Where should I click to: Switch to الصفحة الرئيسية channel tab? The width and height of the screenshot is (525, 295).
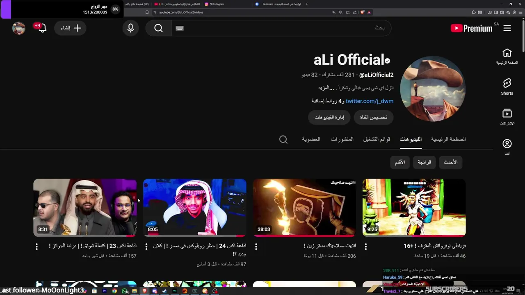click(x=448, y=139)
